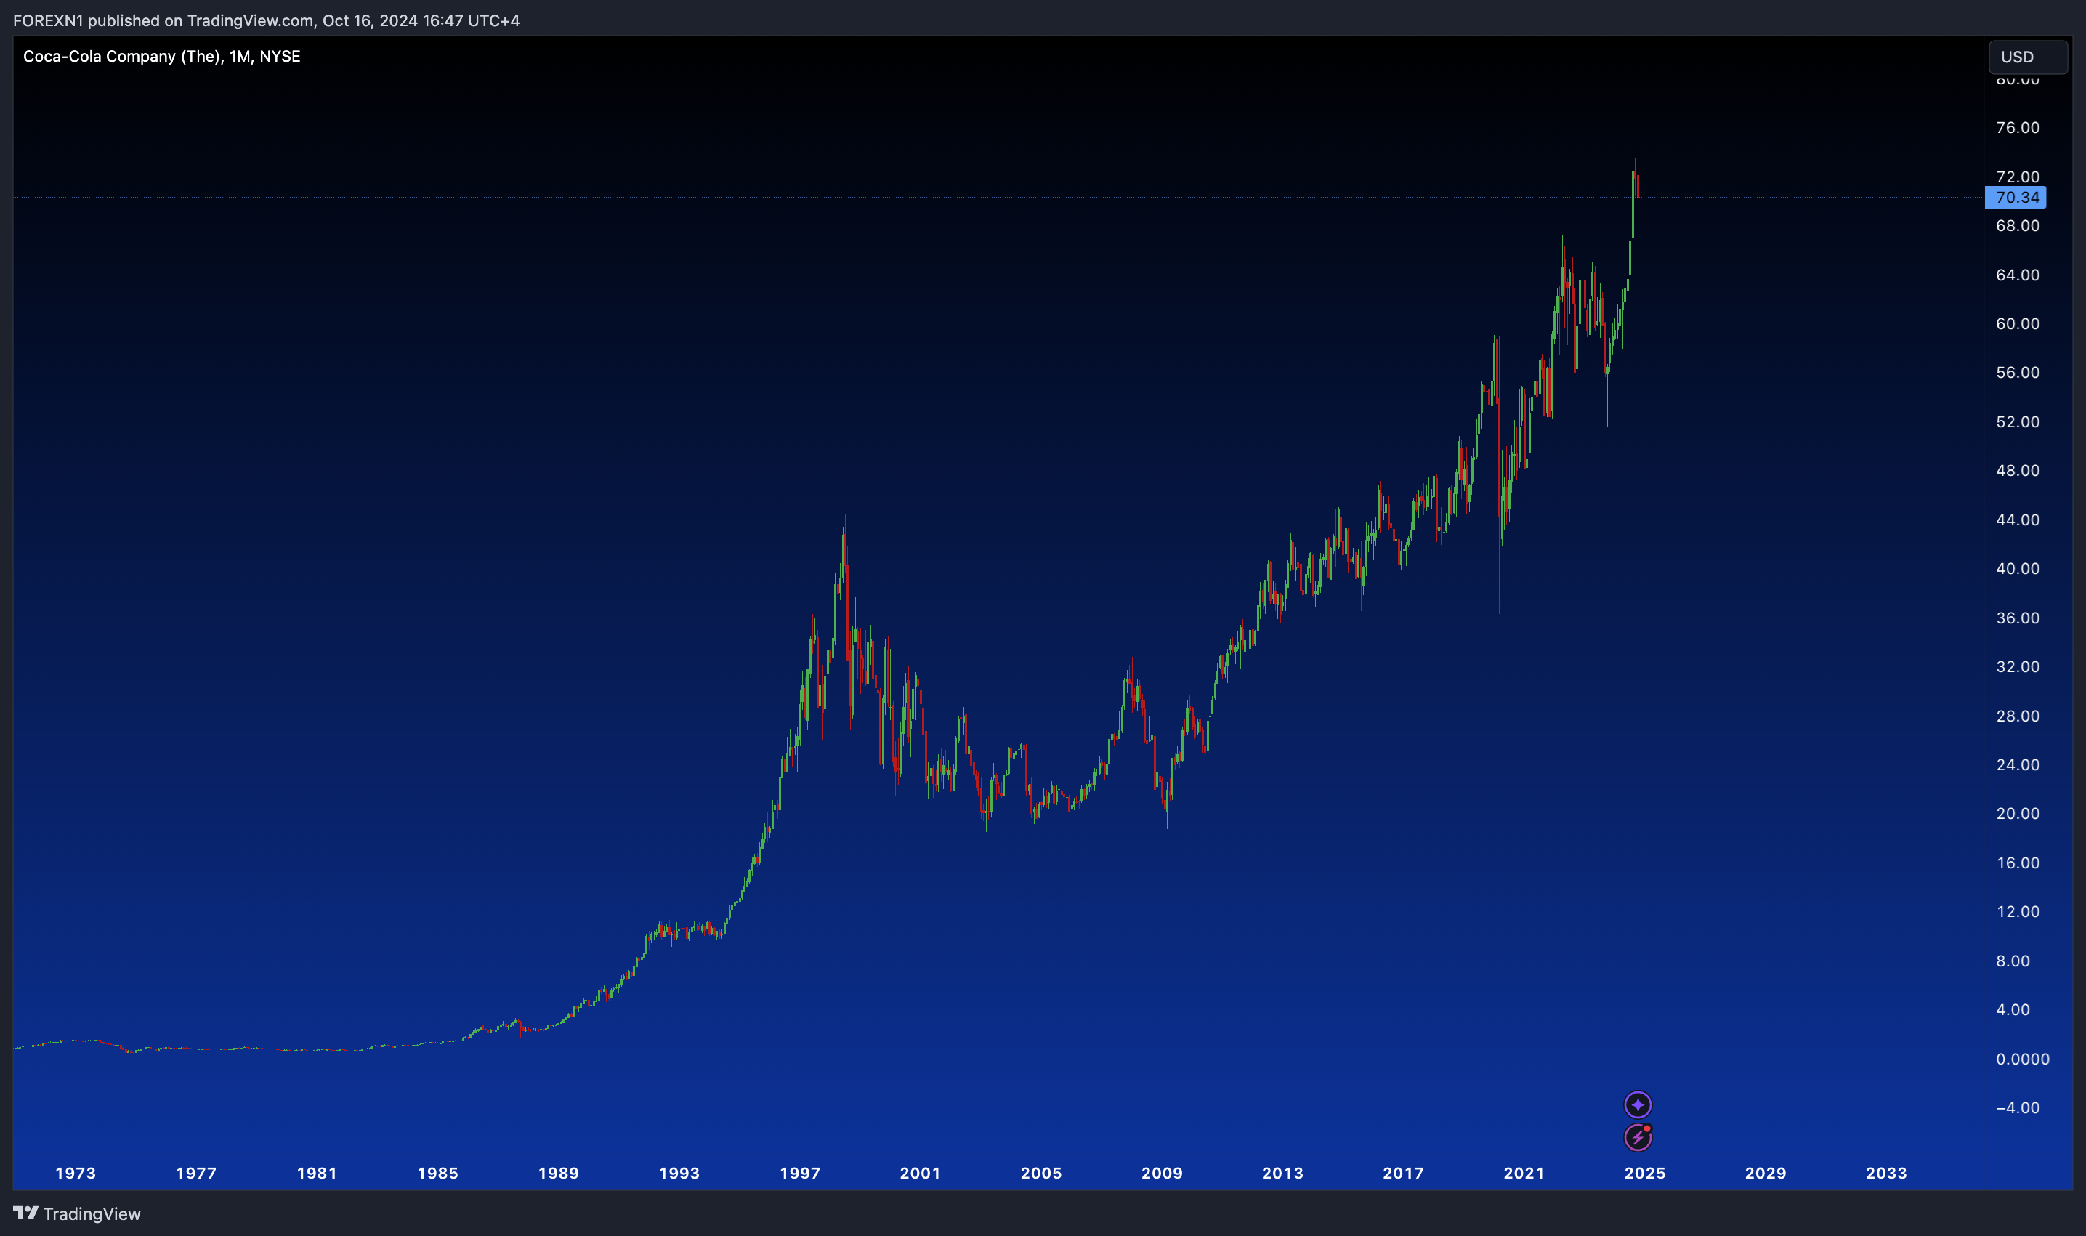
Task: Click the FOREXN1 published header text
Action: coord(267,20)
